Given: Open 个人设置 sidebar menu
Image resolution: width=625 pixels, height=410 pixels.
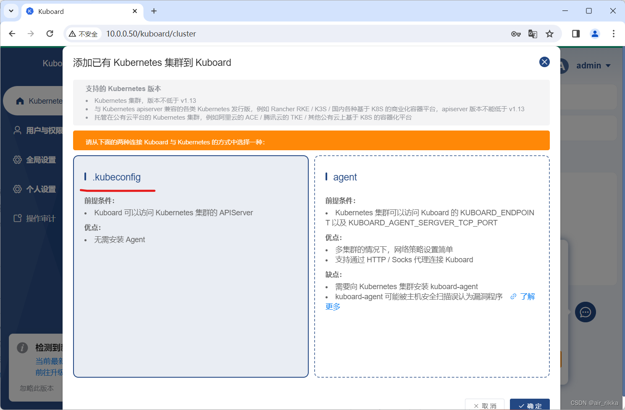Looking at the screenshot, I should click(x=34, y=189).
